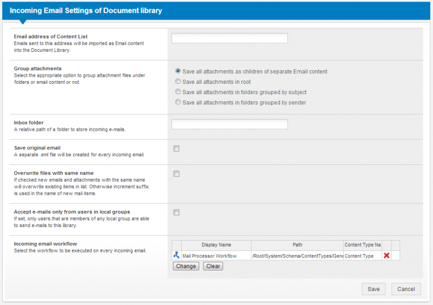Viewport: 433px width, 305px height.
Task: Select the Mail Processor Workflow cell
Action: (216, 256)
